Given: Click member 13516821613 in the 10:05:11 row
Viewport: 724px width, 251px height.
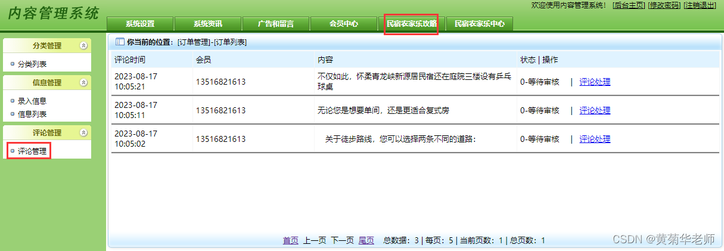Looking at the screenshot, I should point(220,110).
